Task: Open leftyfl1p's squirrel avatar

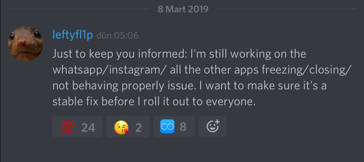Action: [x=25, y=44]
